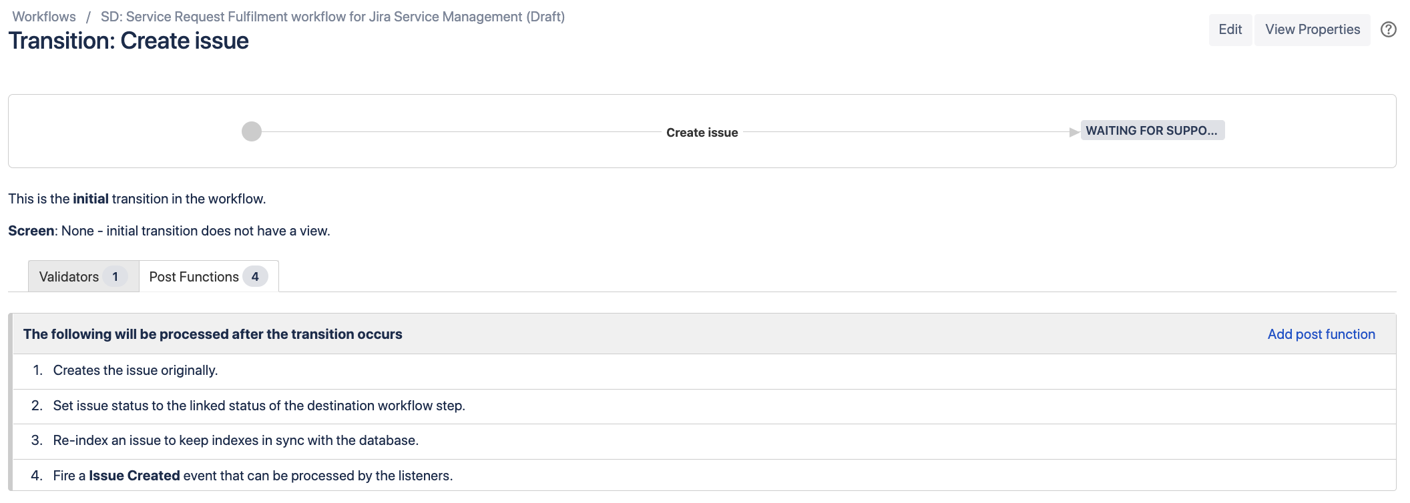Select the 'Creates the issue originally' post function

(136, 370)
